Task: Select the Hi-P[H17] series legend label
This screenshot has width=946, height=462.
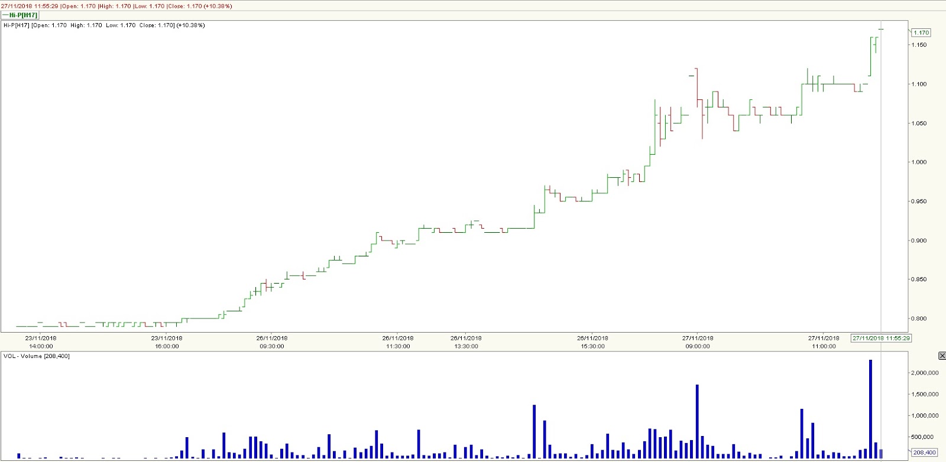Action: coord(21,15)
